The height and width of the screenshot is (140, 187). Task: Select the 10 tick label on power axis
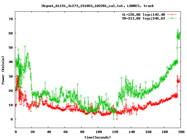pos(11,105)
